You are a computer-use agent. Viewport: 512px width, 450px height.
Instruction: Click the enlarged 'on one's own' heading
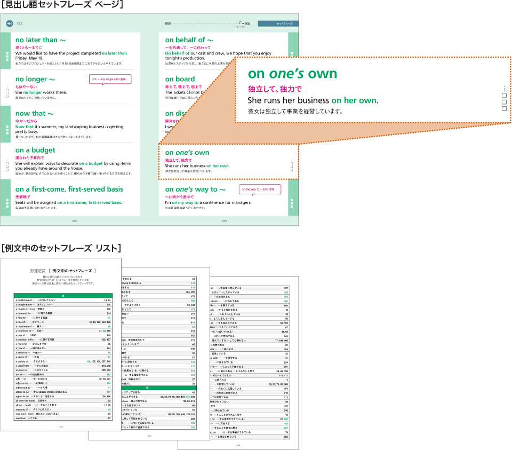pos(292,74)
